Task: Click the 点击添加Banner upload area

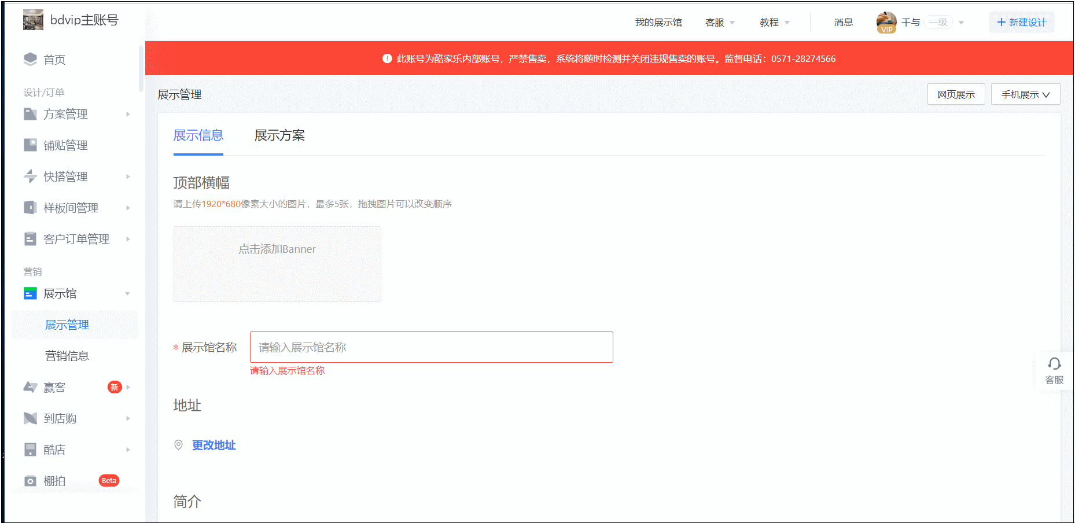Action: 277,264
